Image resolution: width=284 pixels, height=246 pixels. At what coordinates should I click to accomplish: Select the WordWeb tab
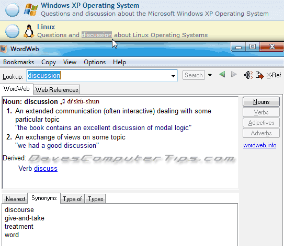pos(17,89)
